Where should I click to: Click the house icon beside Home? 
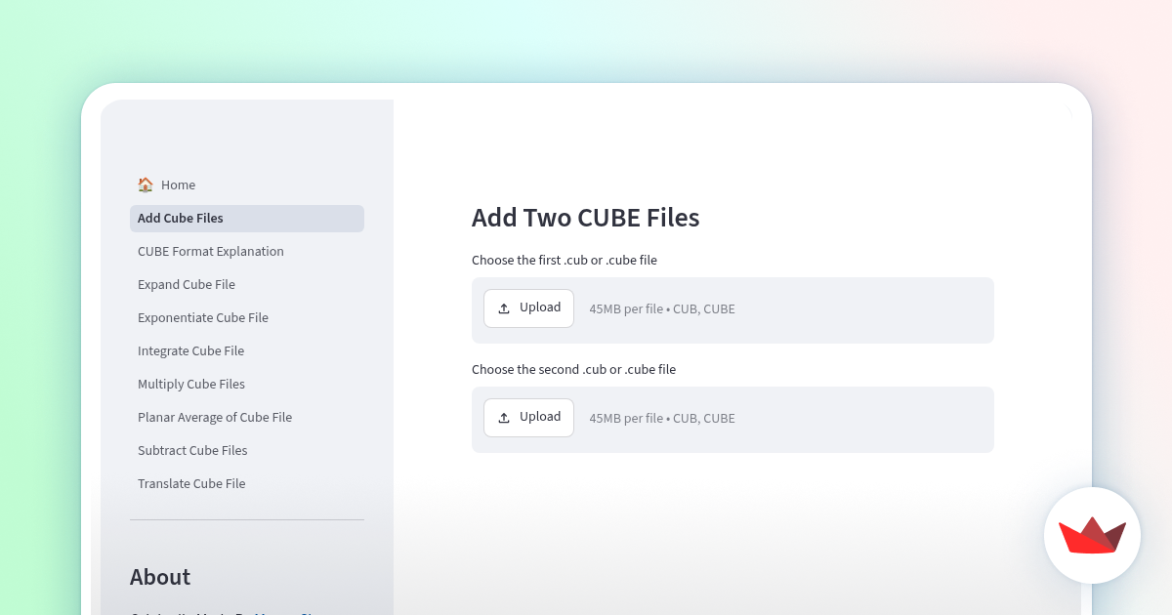pyautogui.click(x=146, y=184)
